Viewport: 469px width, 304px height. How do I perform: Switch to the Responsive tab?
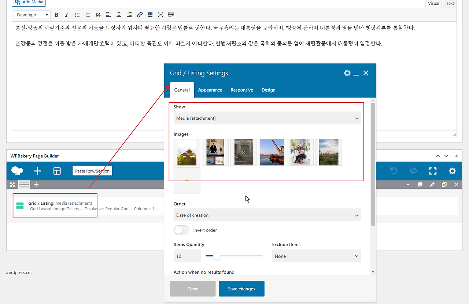[x=242, y=90]
